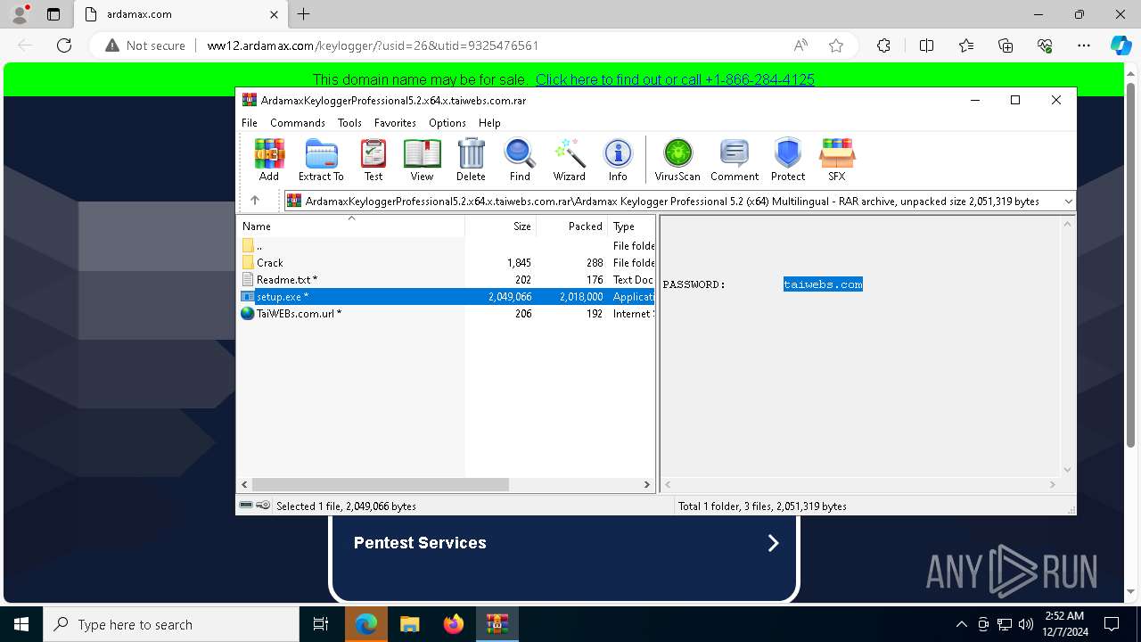Open the Edge profile icon

coord(20,14)
